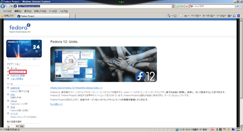Click the fedora logo
Image resolution: width=243 pixels, height=132 pixels.
coord(20,28)
